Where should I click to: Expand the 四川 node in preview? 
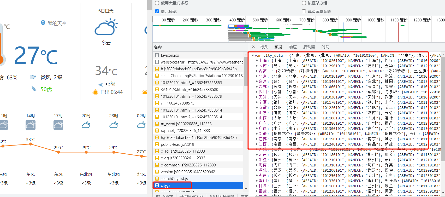point(257,92)
